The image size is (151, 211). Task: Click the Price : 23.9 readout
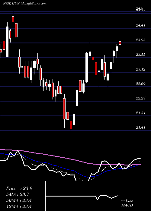(19, 188)
